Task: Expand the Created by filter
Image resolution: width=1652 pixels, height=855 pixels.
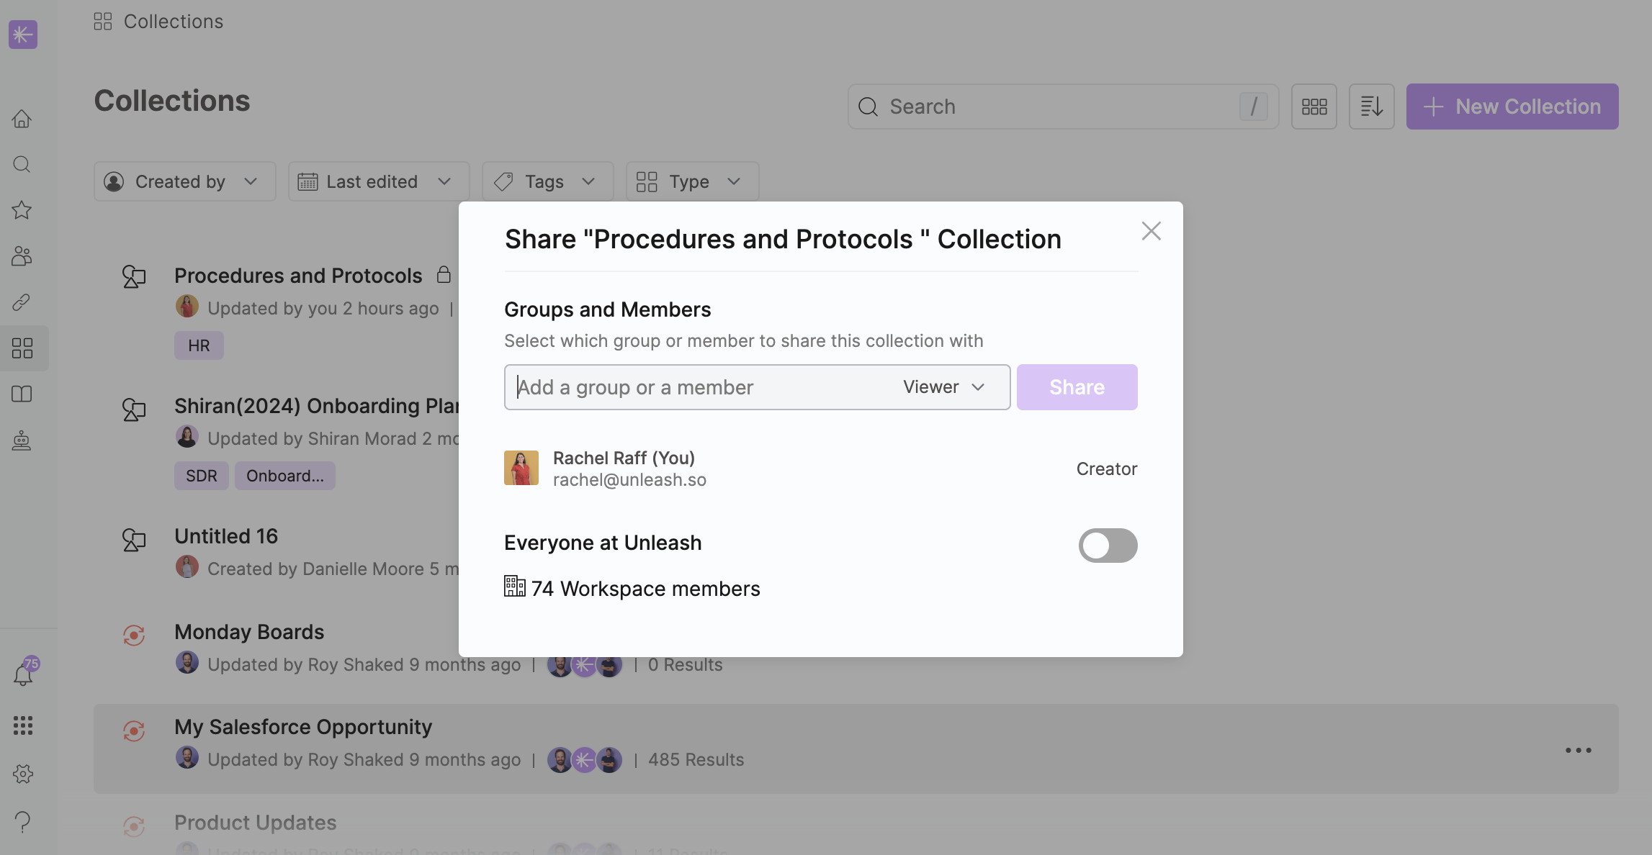Action: click(184, 181)
